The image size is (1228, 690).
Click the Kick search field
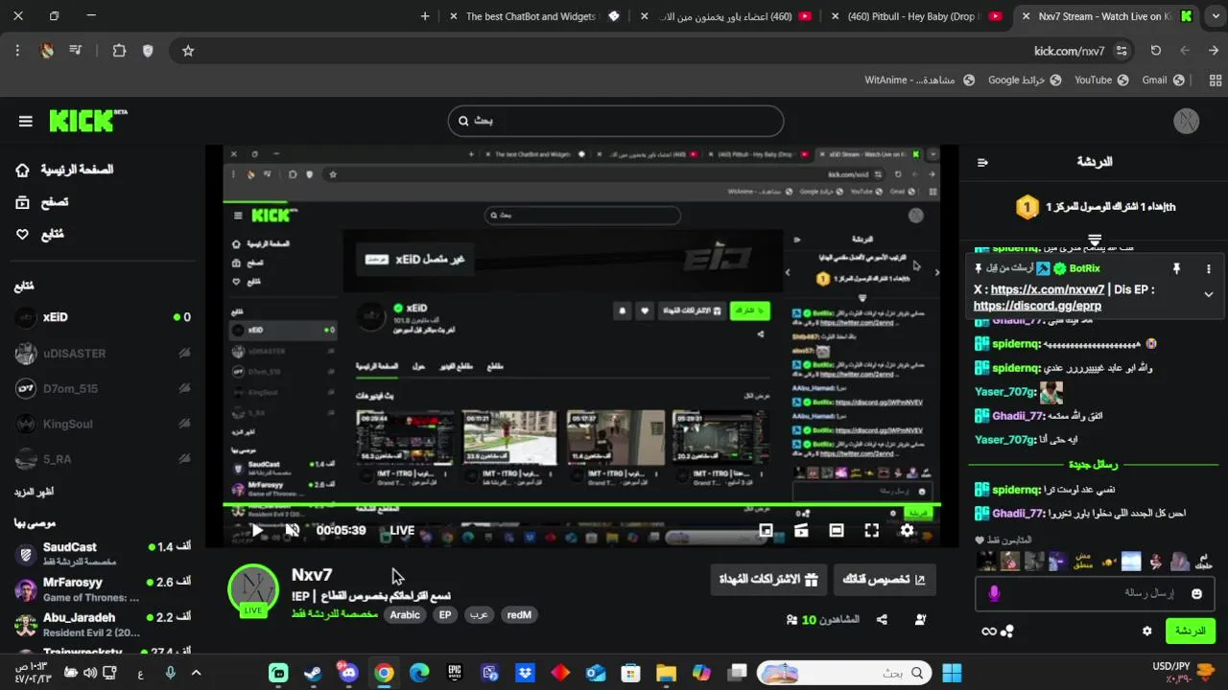616,121
